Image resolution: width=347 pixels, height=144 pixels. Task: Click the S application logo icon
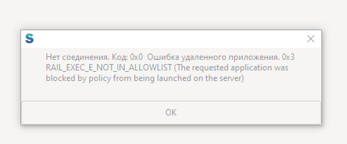click(30, 38)
